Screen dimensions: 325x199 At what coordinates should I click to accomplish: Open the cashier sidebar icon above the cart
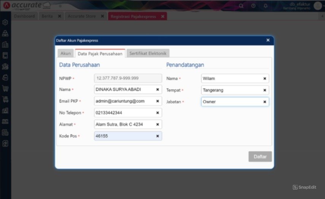pyautogui.click(x=5, y=77)
